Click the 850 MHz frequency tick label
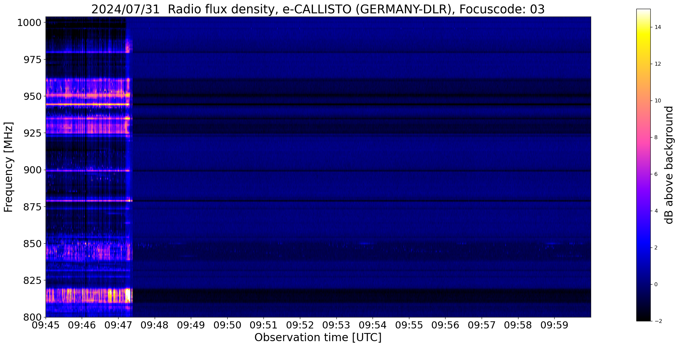This screenshot has height=347, width=679. coord(33,243)
